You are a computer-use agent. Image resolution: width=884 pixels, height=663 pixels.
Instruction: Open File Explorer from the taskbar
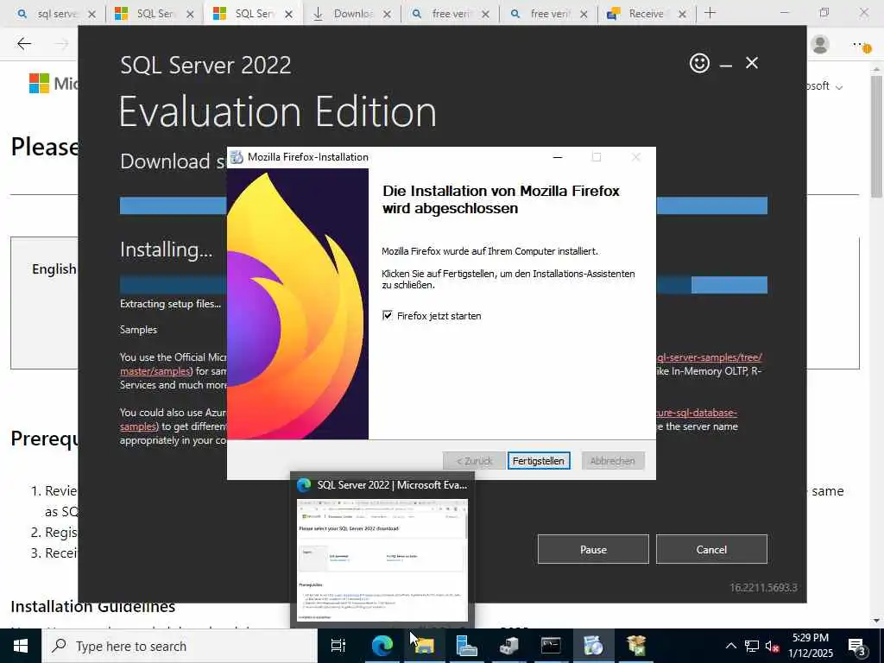(425, 646)
